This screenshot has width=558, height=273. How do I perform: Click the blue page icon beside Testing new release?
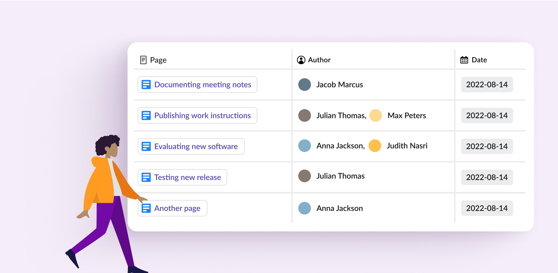146,177
